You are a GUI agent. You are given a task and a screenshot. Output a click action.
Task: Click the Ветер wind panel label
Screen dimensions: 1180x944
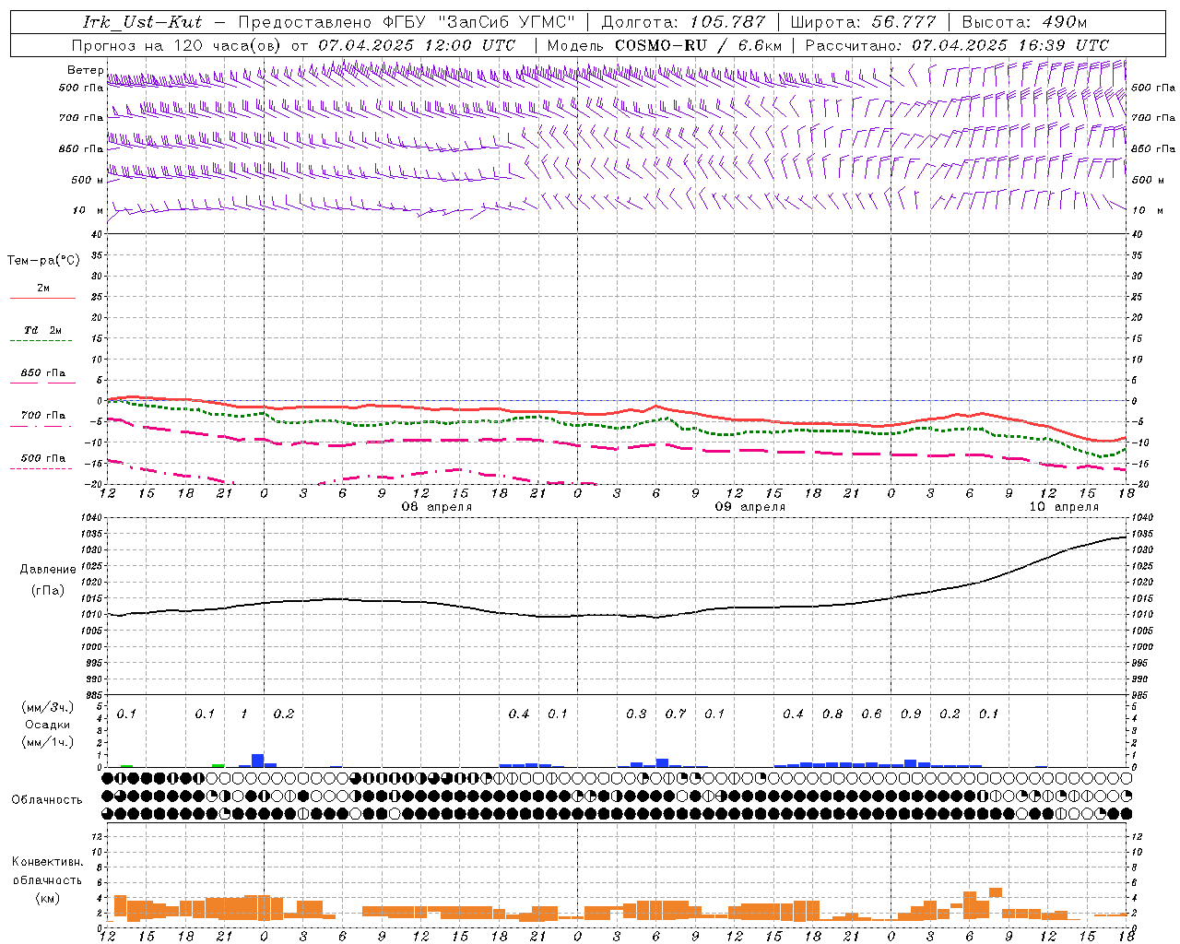(x=85, y=70)
